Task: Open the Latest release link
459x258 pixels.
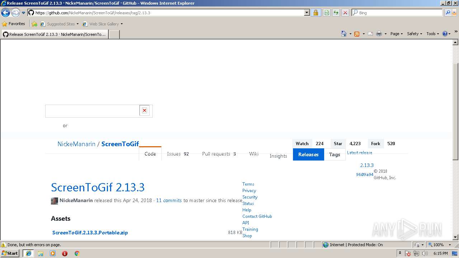Action: (x=359, y=152)
